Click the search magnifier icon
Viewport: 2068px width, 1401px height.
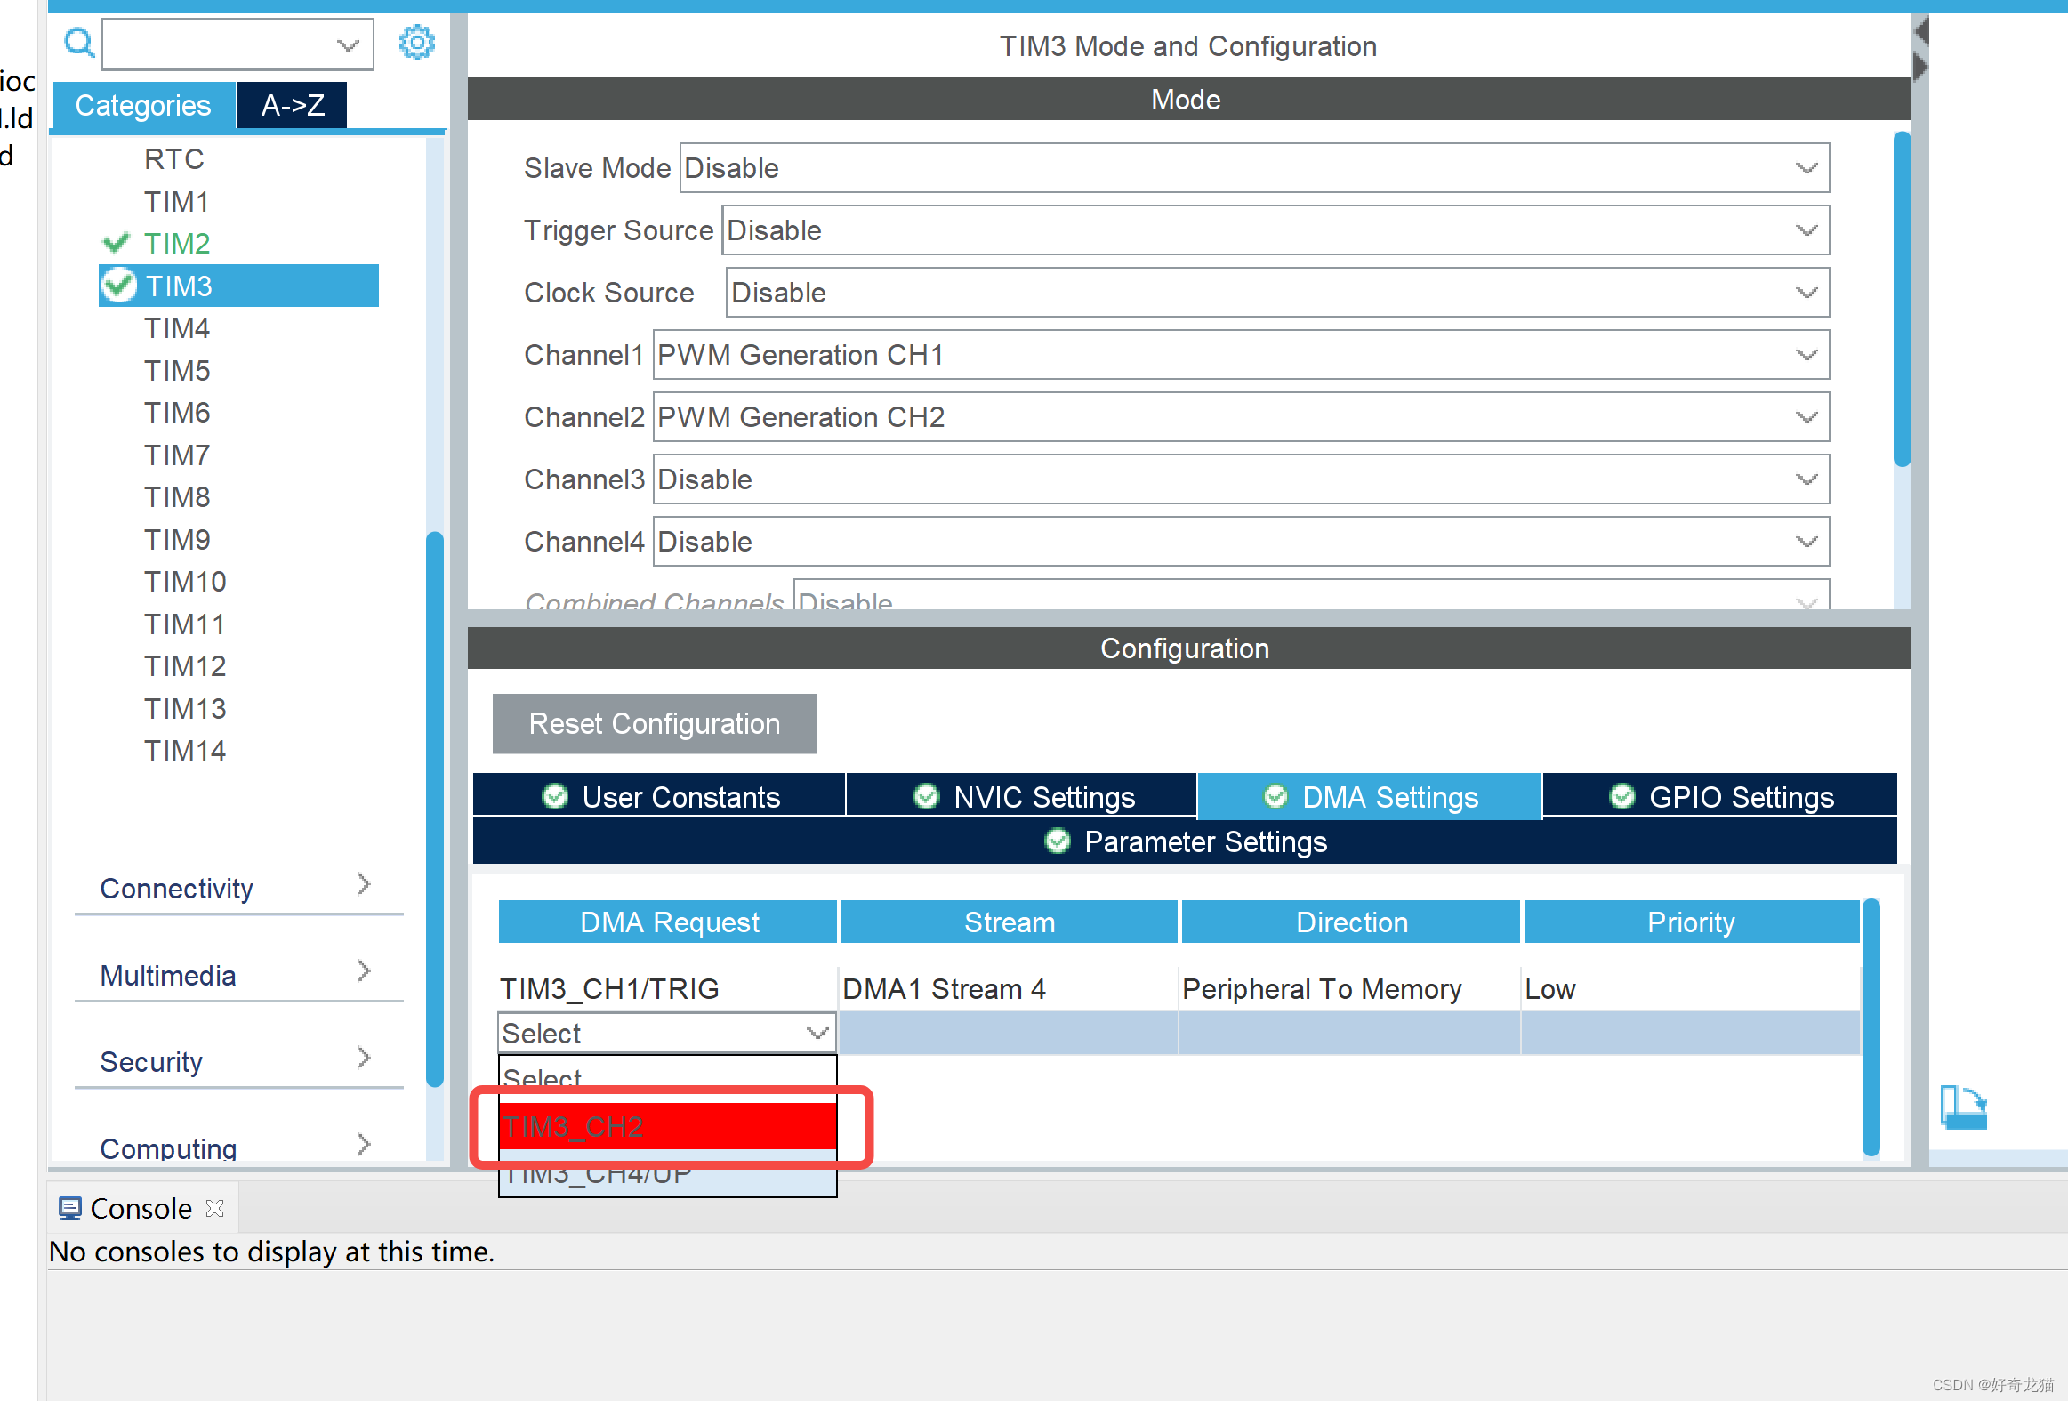78,42
